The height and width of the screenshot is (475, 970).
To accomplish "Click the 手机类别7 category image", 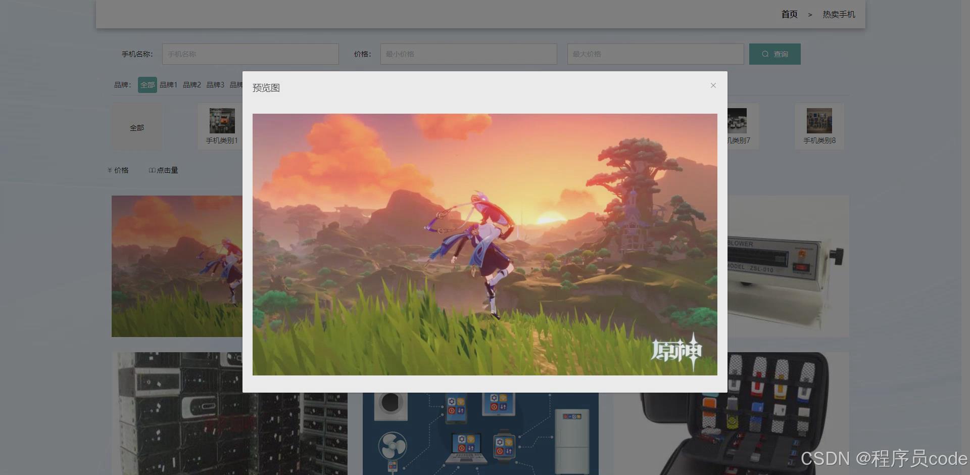I will pyautogui.click(x=736, y=121).
